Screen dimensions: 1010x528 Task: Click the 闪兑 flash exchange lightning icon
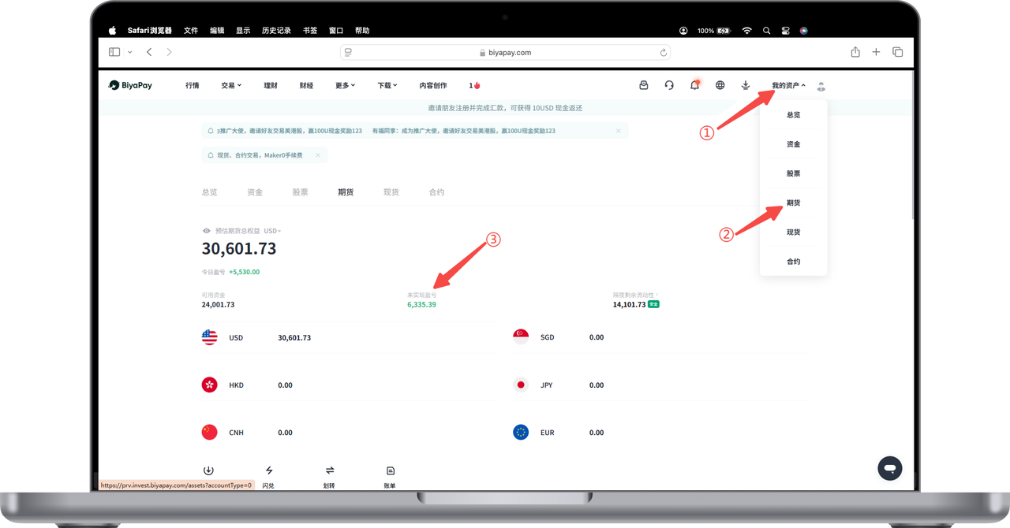(268, 470)
